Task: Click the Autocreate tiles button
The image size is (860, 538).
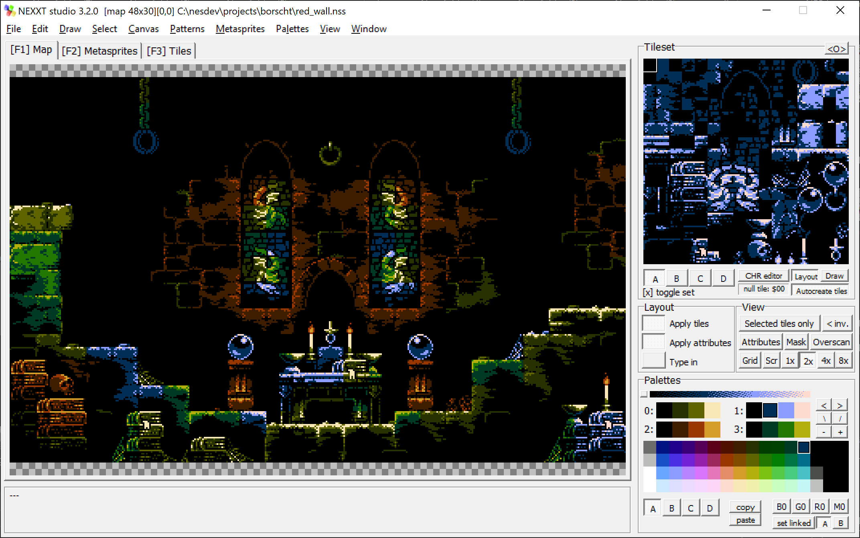Action: (x=821, y=291)
